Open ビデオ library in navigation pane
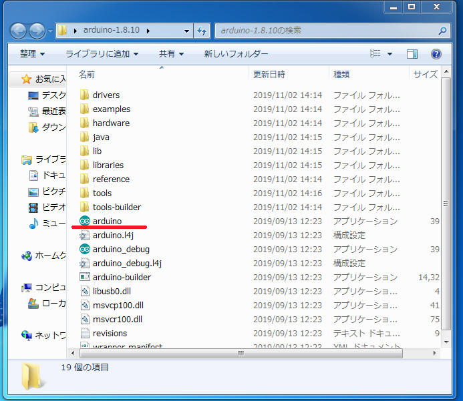463x401 pixels. (47, 208)
